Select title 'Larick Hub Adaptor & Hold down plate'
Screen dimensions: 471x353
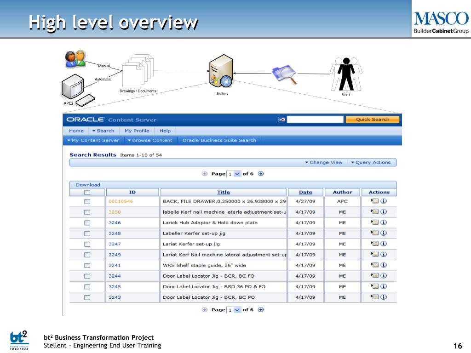click(x=210, y=223)
